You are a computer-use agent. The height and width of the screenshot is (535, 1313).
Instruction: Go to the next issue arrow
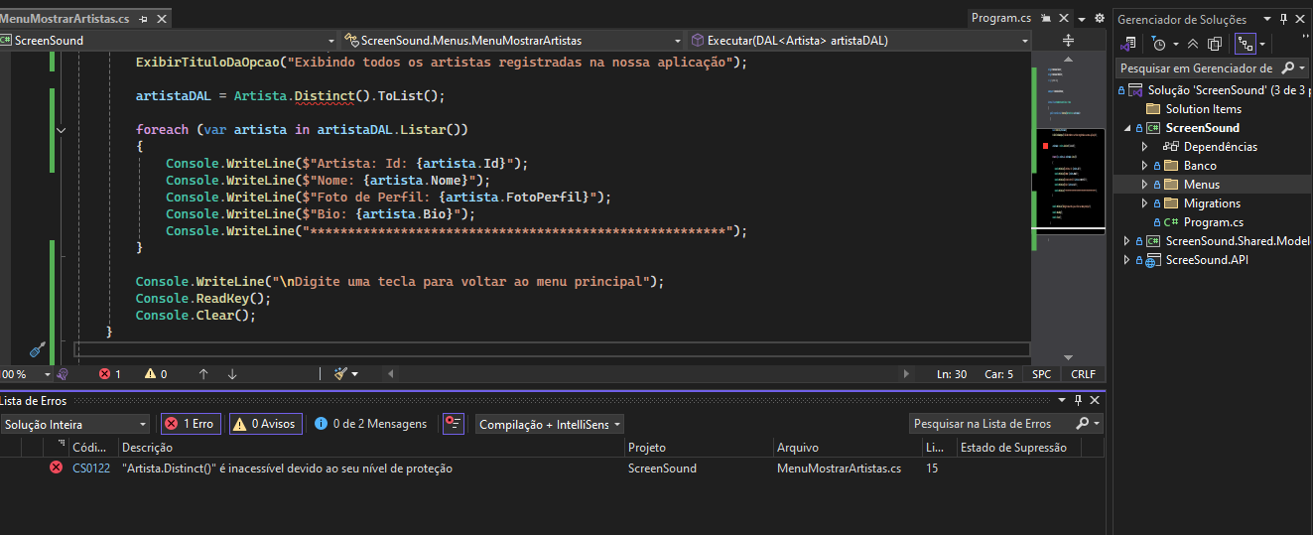tap(232, 374)
